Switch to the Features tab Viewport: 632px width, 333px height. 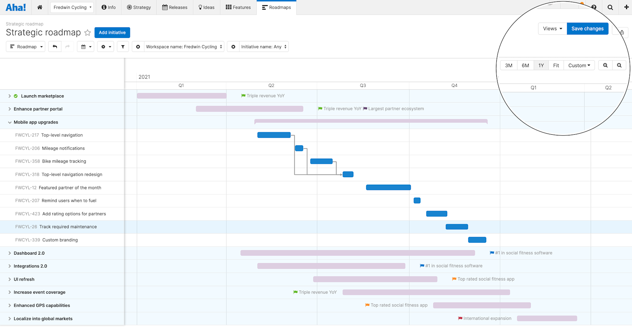238,7
